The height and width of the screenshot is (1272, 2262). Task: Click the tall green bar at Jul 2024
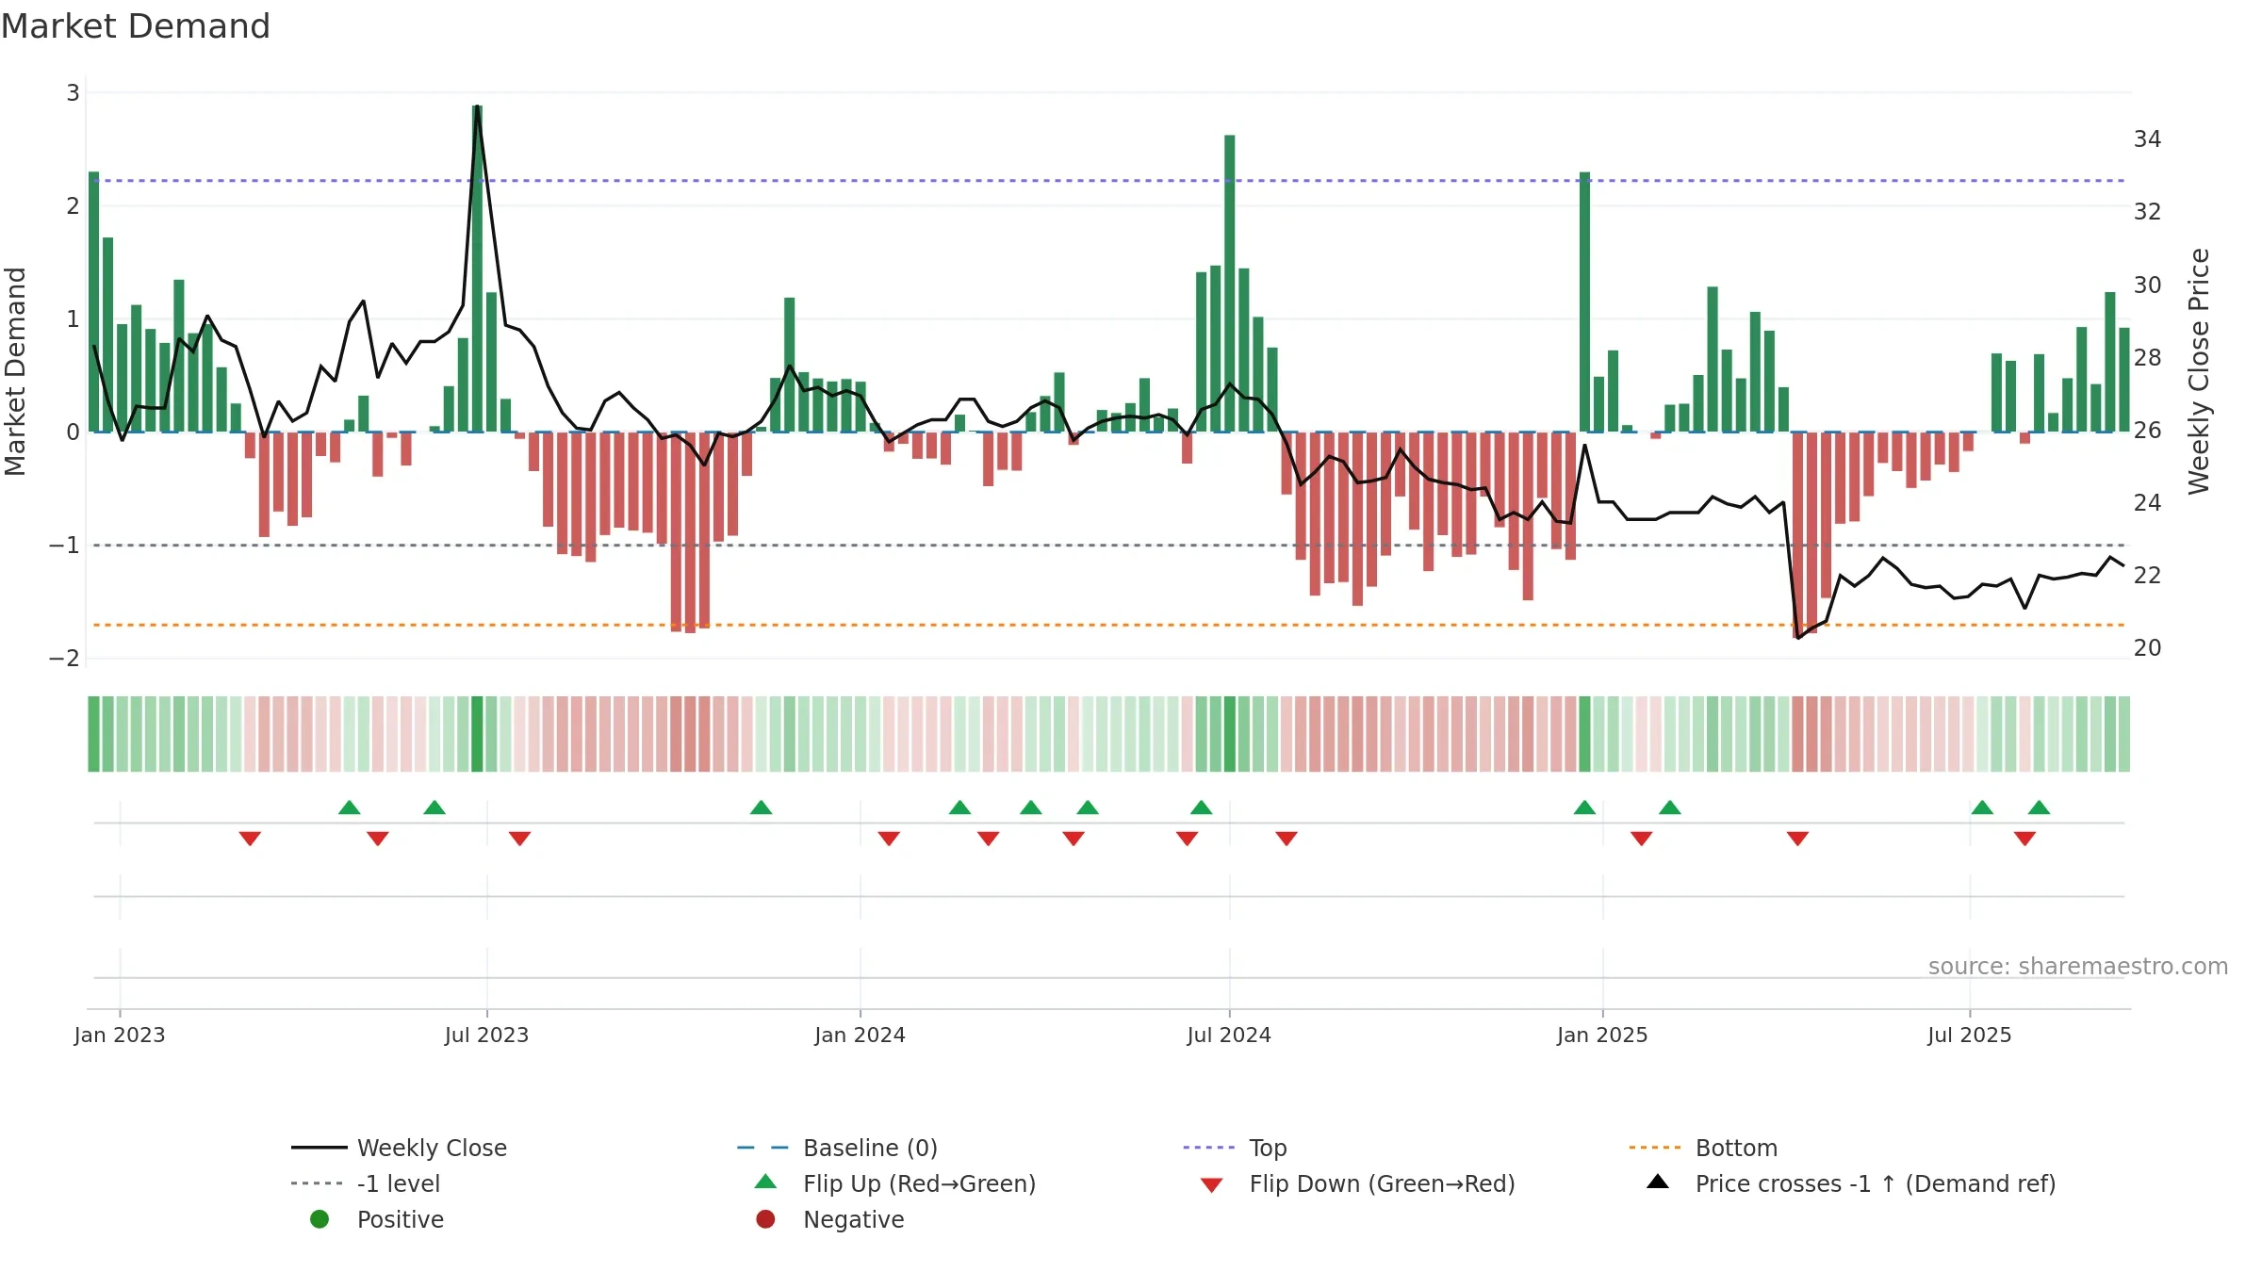point(1229,284)
